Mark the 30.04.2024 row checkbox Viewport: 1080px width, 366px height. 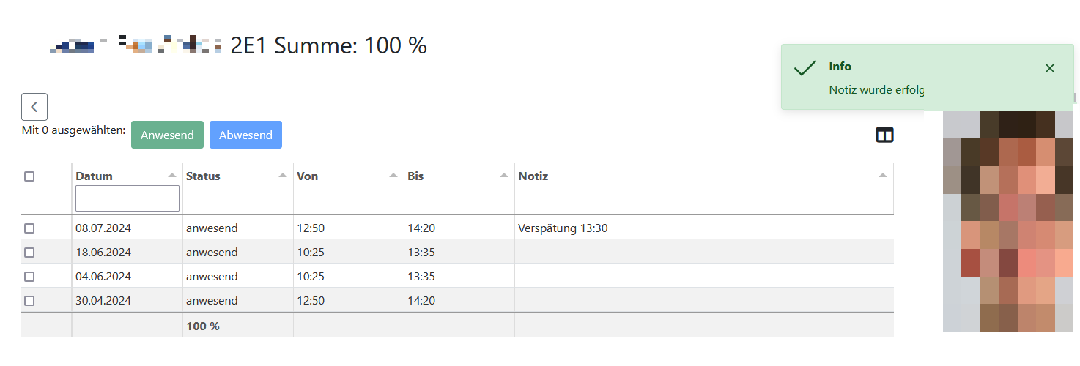click(x=29, y=301)
